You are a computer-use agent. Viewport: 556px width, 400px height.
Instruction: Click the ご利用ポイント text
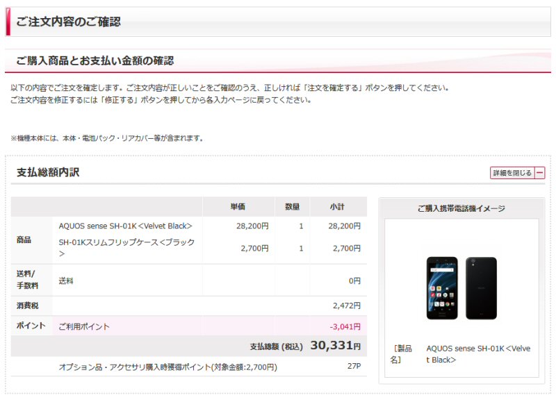(84, 326)
